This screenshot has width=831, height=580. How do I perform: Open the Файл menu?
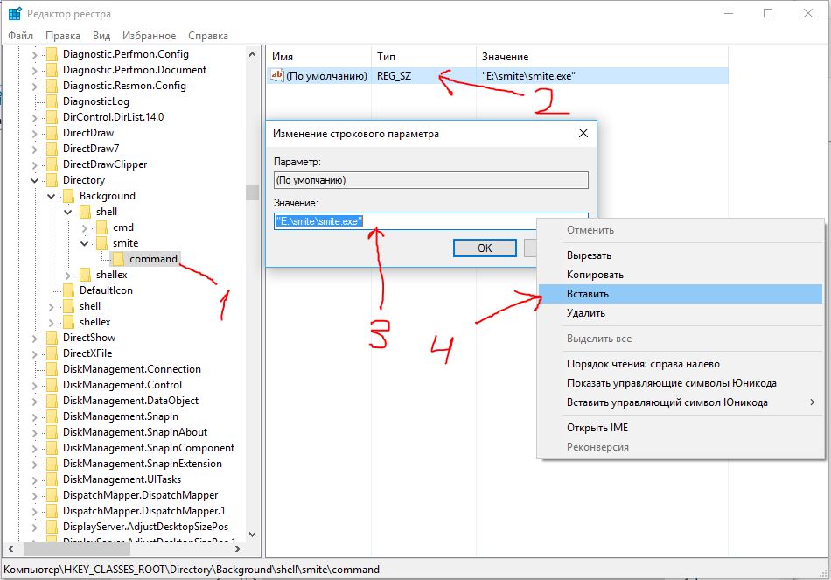pyautogui.click(x=21, y=36)
